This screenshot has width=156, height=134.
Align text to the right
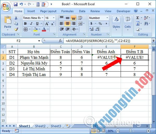pyautogui.click(x=74, y=24)
